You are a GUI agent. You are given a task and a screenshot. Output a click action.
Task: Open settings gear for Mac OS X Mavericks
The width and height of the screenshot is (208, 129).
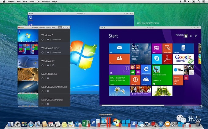click(48, 104)
